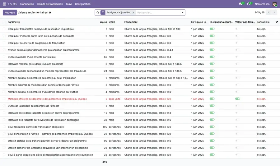
Task: Create a new record with Nouveau
Action: click(10, 12)
